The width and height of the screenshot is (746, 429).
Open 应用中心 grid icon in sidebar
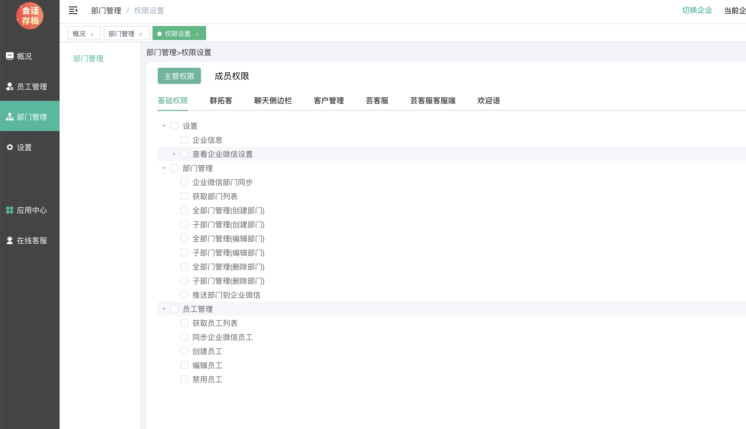[x=10, y=210]
